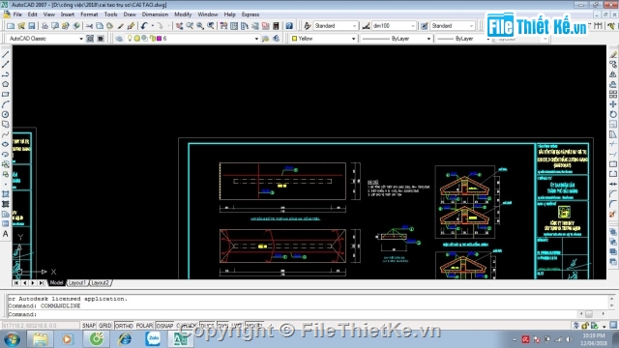The image size is (619, 348).
Task: Open the Layer Properties Manager icon
Action: [x=119, y=39]
